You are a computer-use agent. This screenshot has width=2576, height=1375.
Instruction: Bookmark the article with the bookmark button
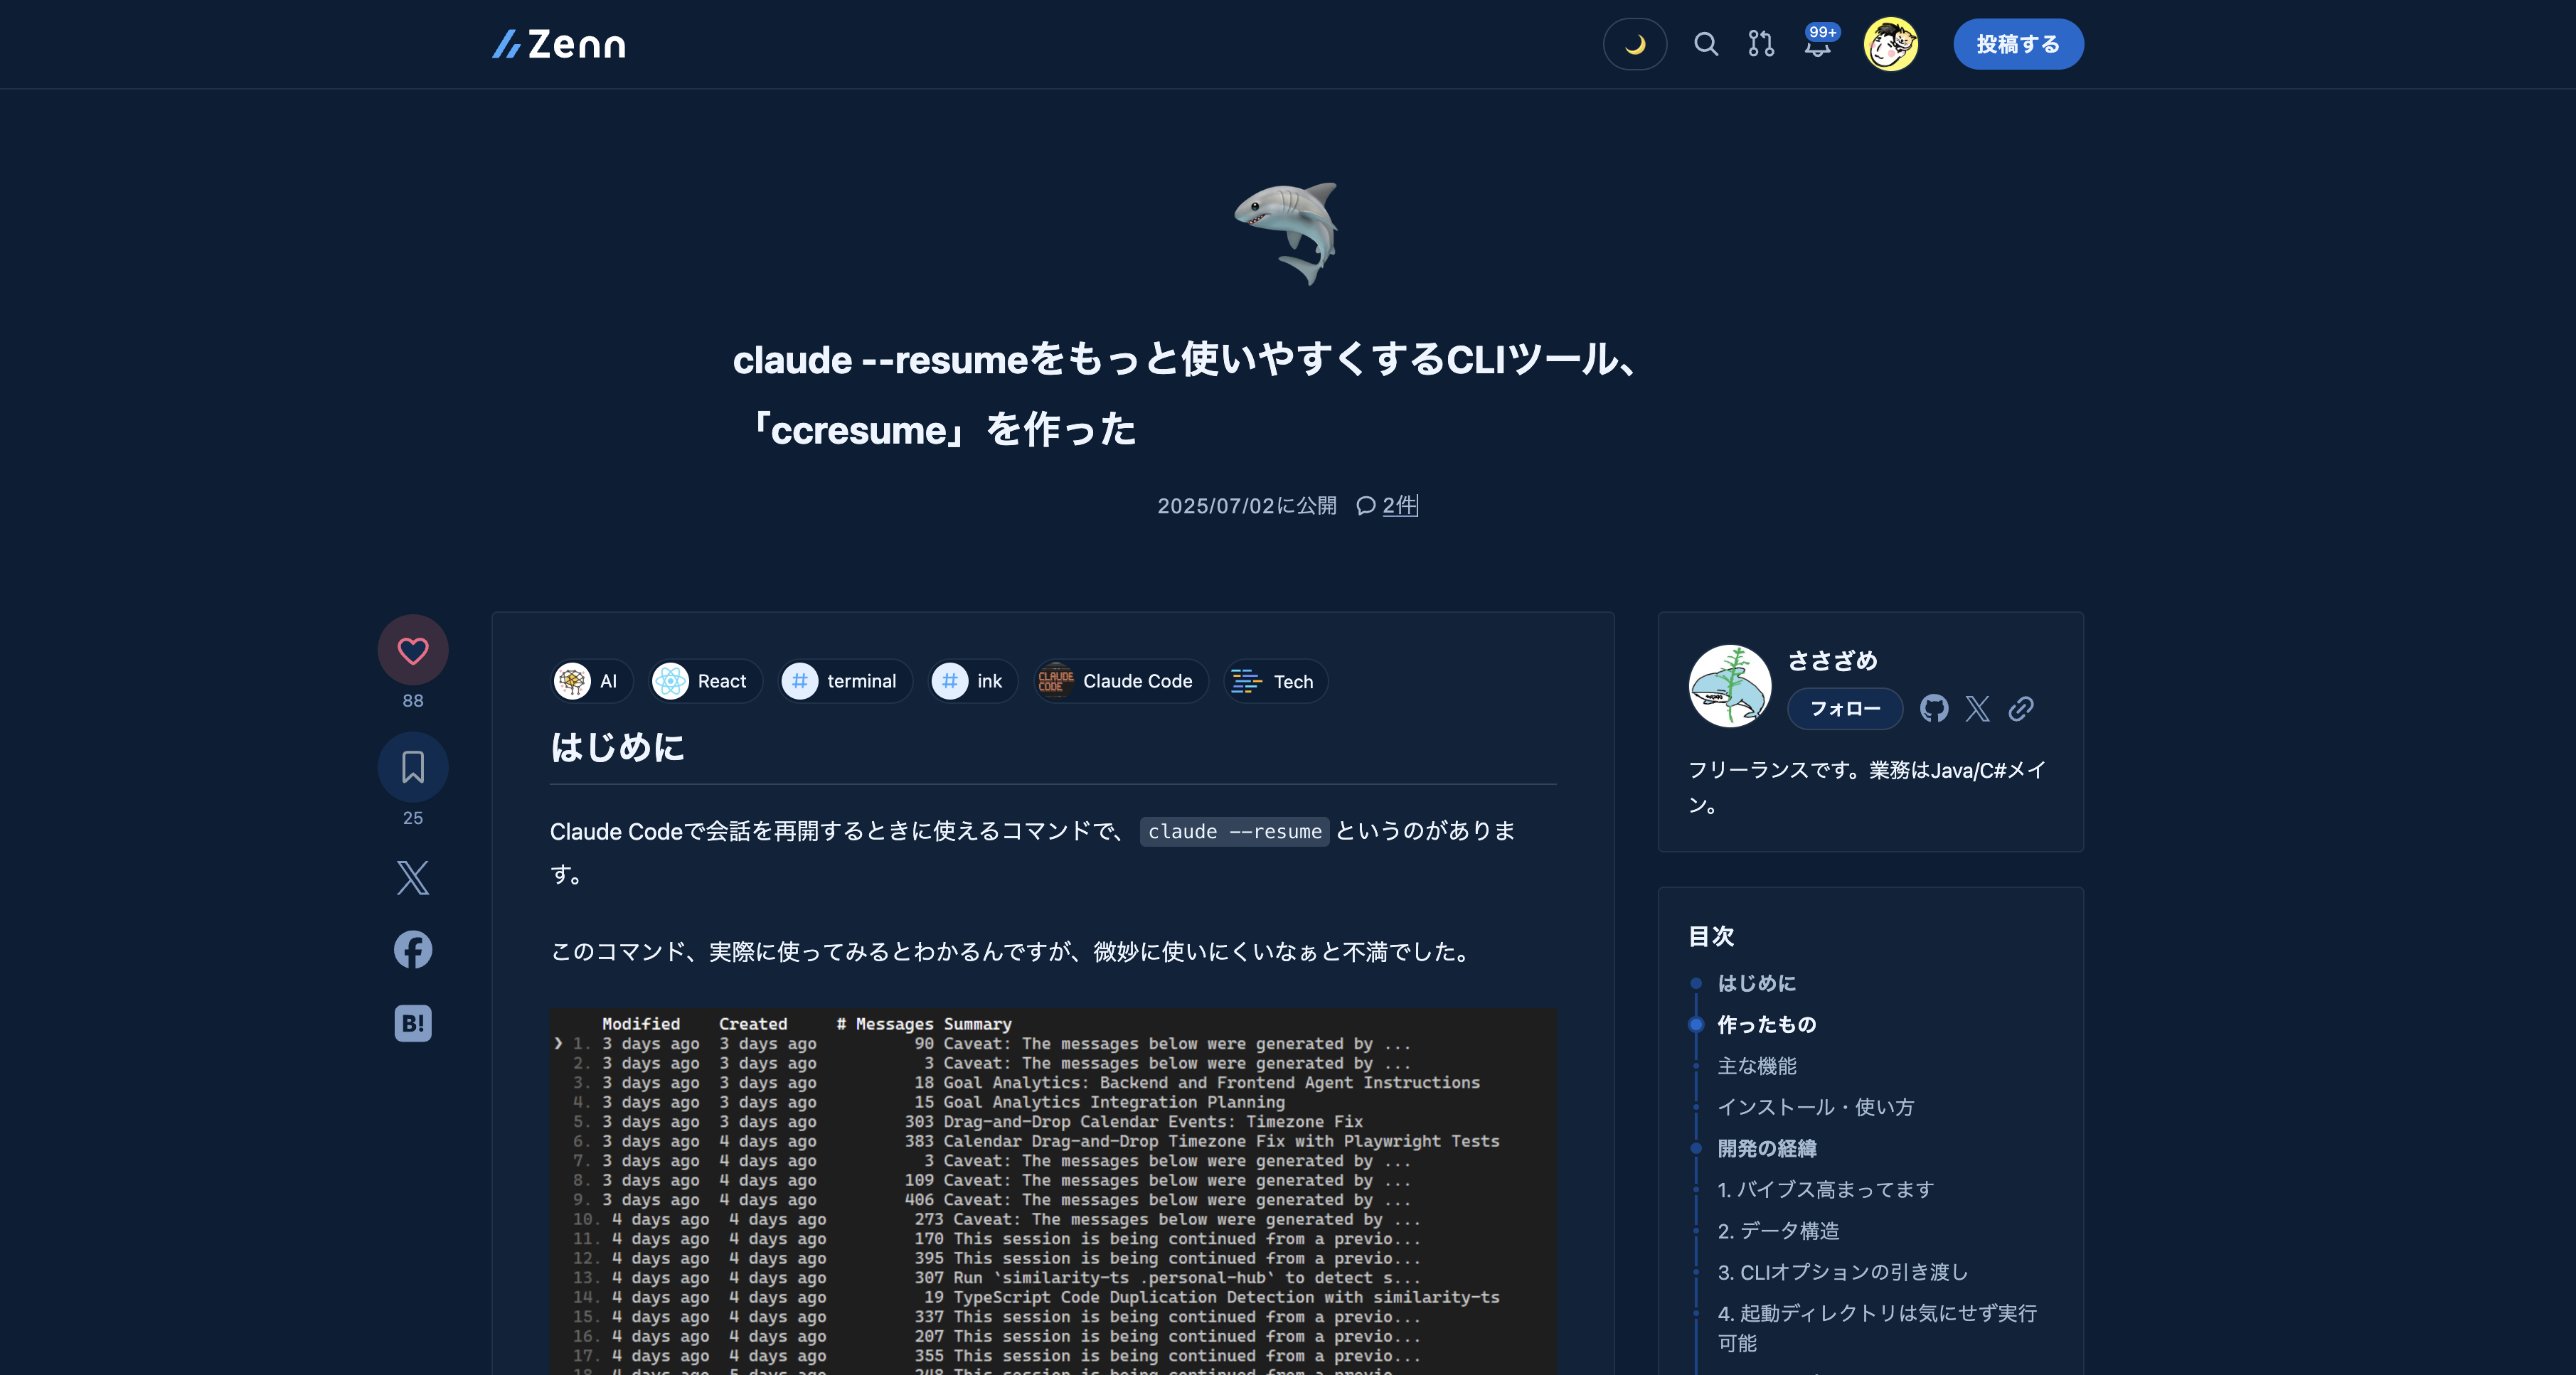[x=413, y=767]
